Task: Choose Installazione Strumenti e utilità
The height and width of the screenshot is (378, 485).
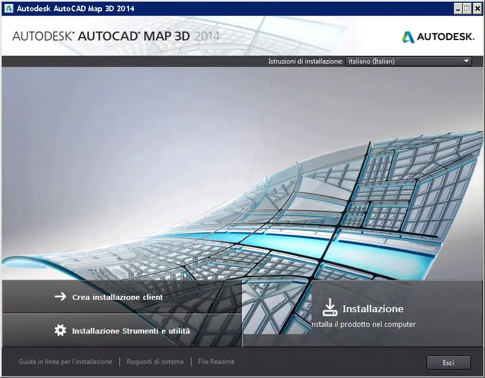Action: pyautogui.click(x=122, y=330)
